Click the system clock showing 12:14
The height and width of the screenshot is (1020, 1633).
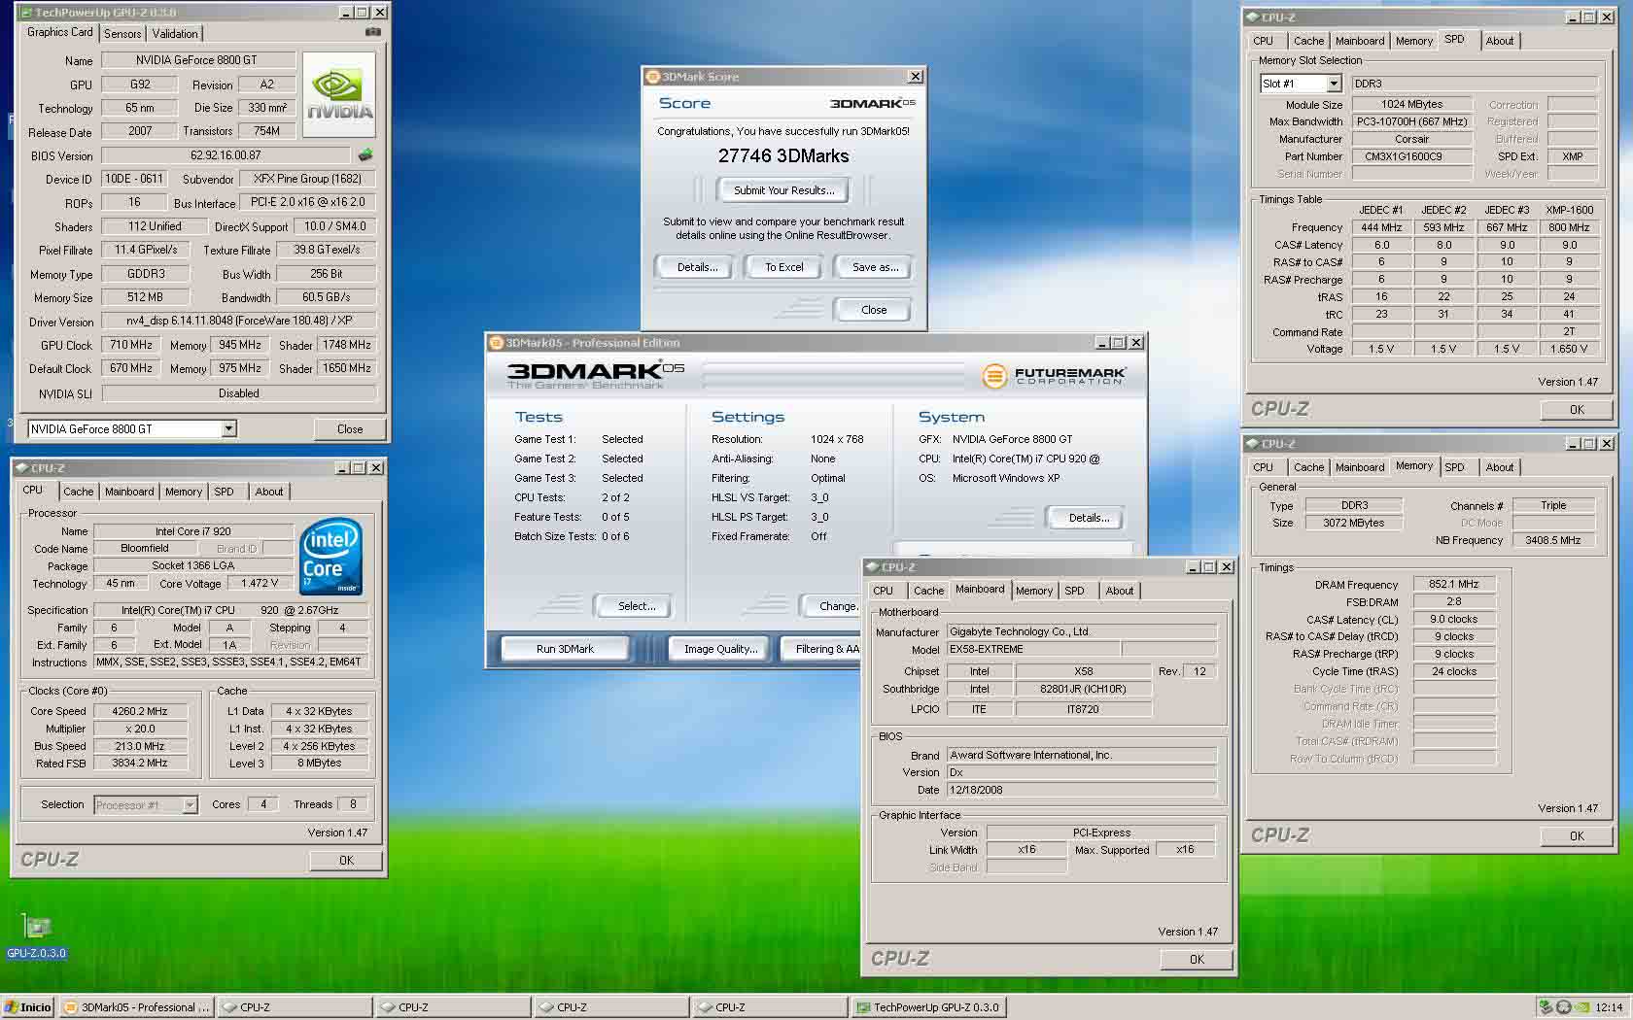click(1609, 1007)
